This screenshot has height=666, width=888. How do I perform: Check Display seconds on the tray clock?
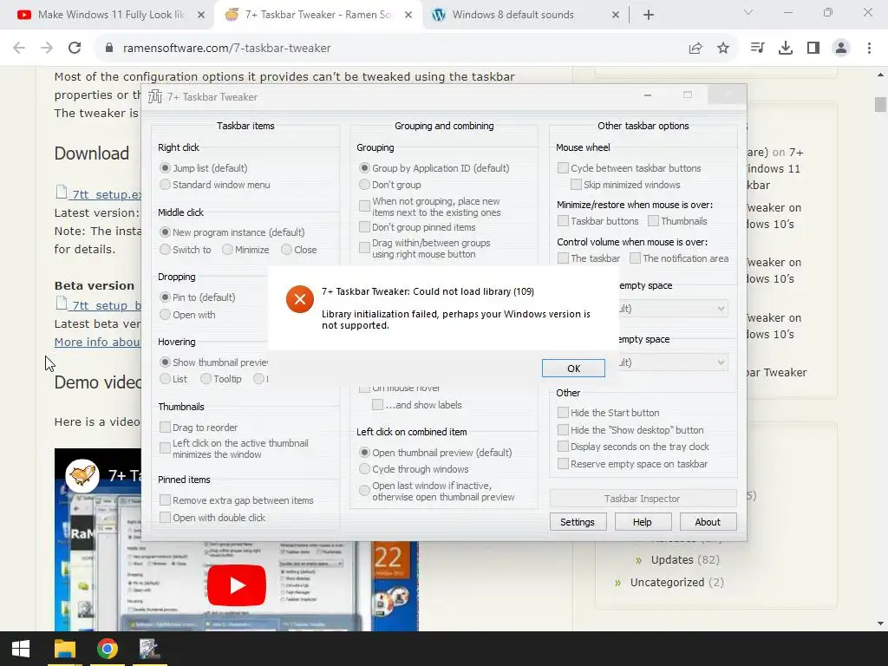coord(563,447)
